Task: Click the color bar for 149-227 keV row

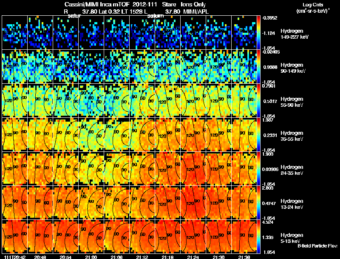Action: [x=258, y=32]
